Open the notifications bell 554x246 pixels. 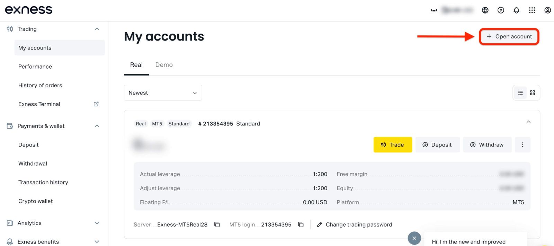tap(516, 10)
